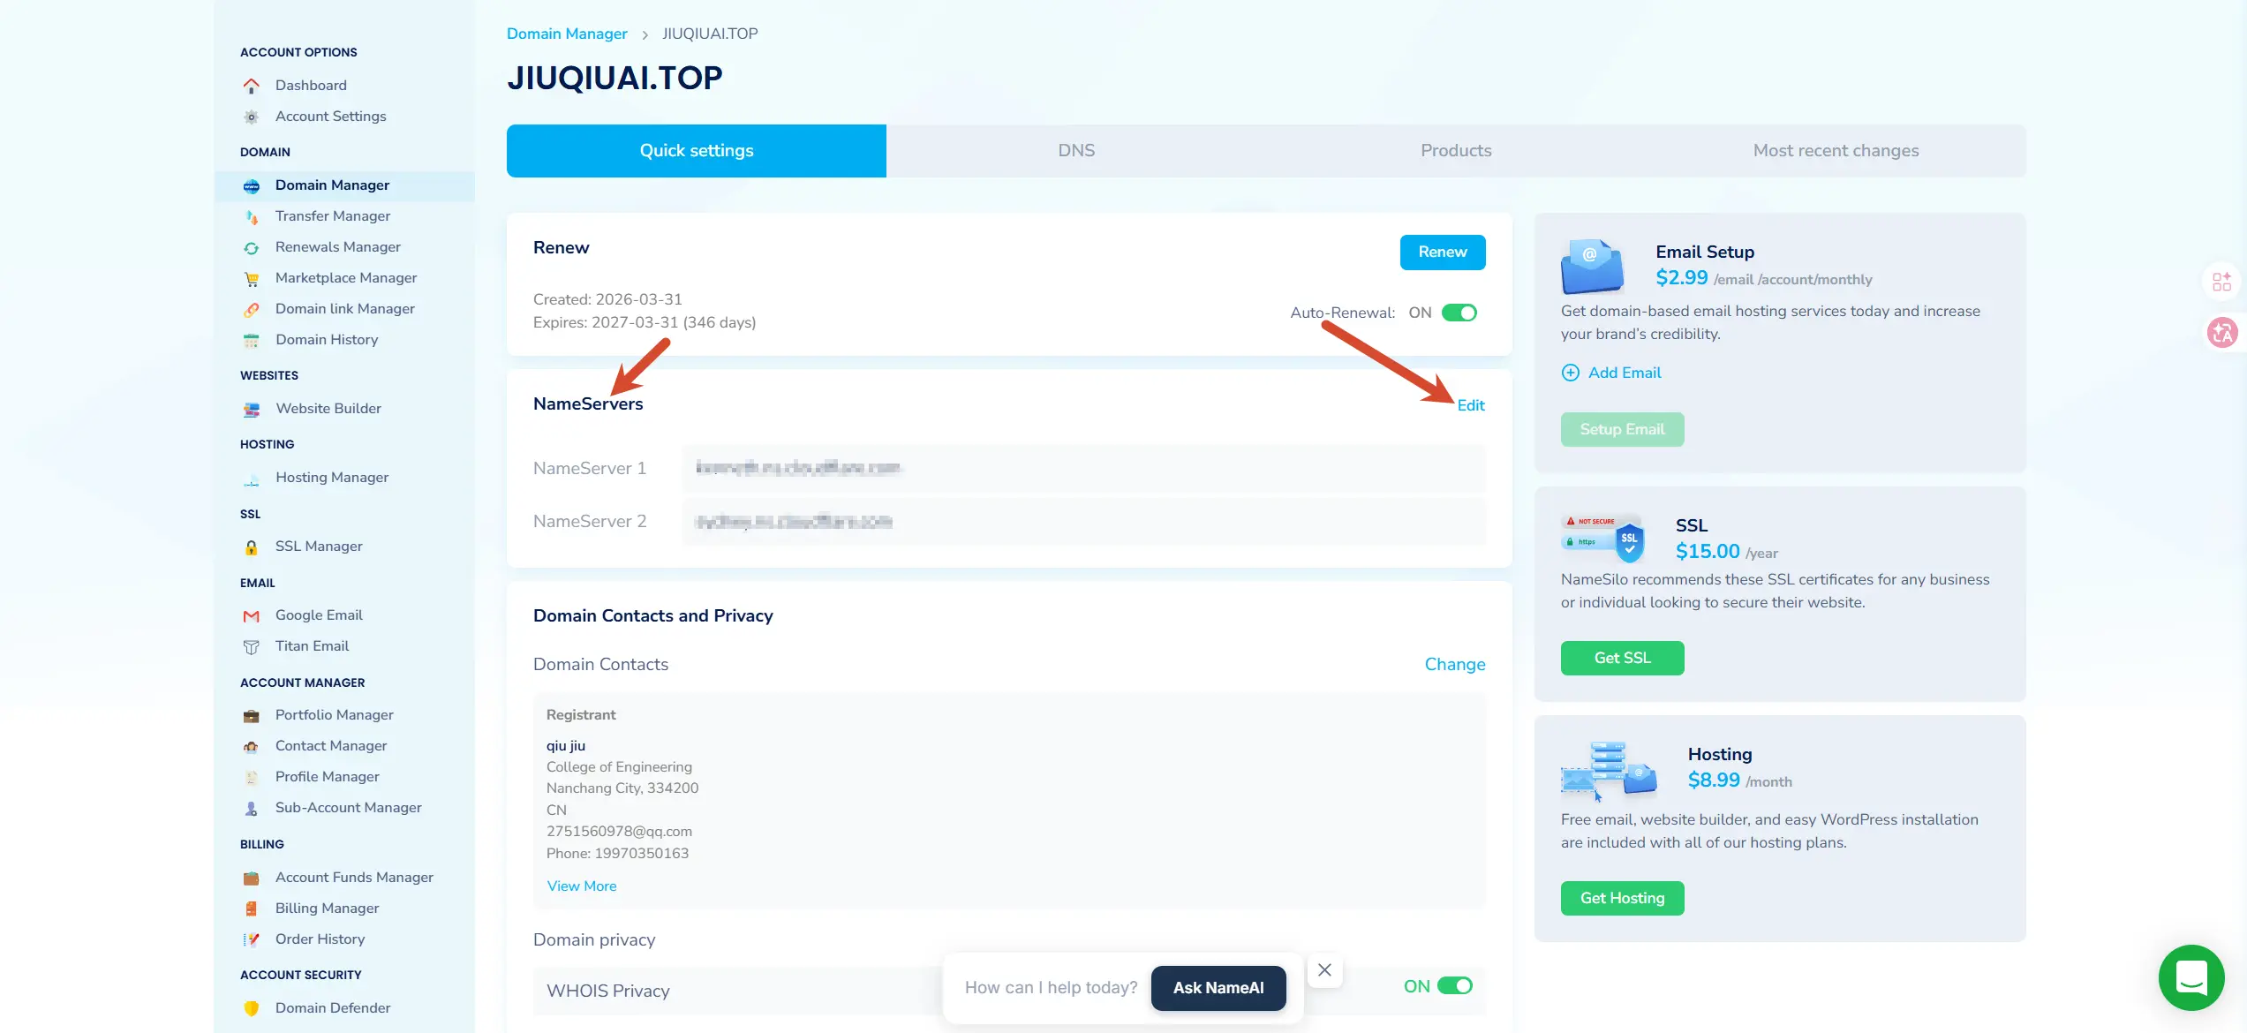2247x1033 pixels.
Task: Open the live chat bubble icon
Action: point(2191,977)
